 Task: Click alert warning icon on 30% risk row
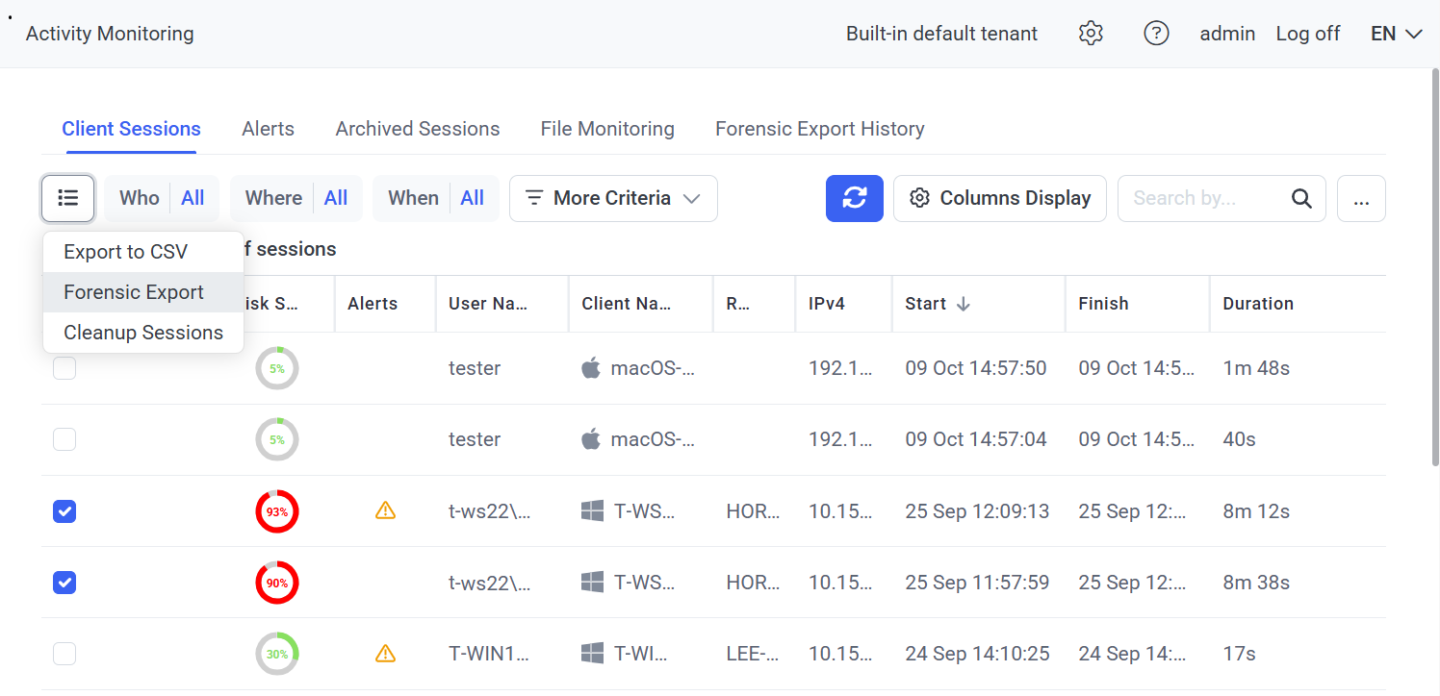(385, 654)
